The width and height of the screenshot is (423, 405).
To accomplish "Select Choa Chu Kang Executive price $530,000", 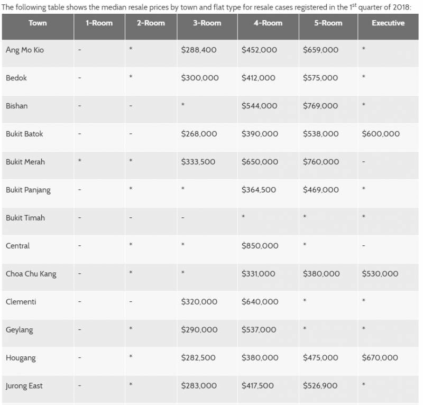I will (x=380, y=274).
